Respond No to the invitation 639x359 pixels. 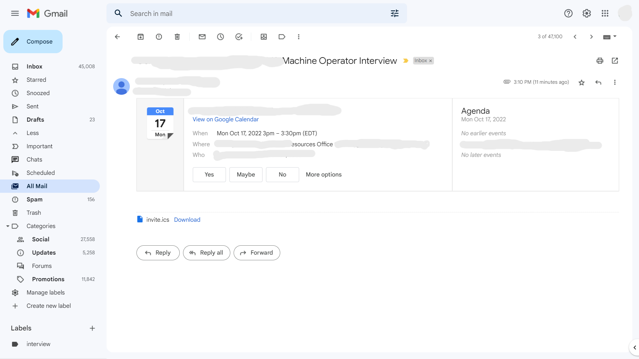coord(282,175)
